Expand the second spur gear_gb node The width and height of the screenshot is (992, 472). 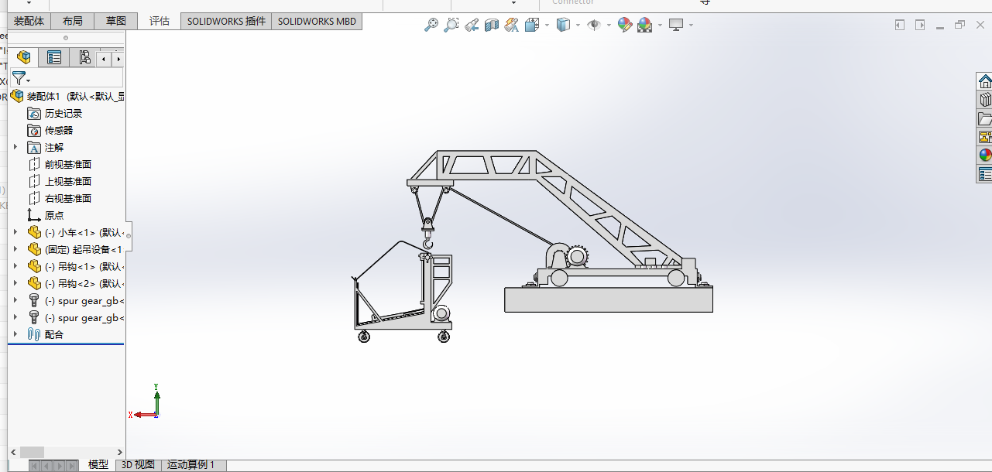click(x=15, y=317)
